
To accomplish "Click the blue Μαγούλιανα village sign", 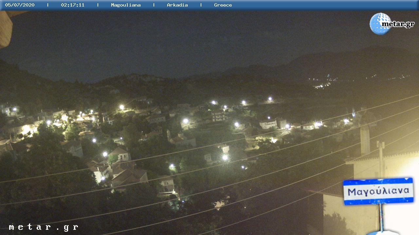I will click(x=378, y=191).
